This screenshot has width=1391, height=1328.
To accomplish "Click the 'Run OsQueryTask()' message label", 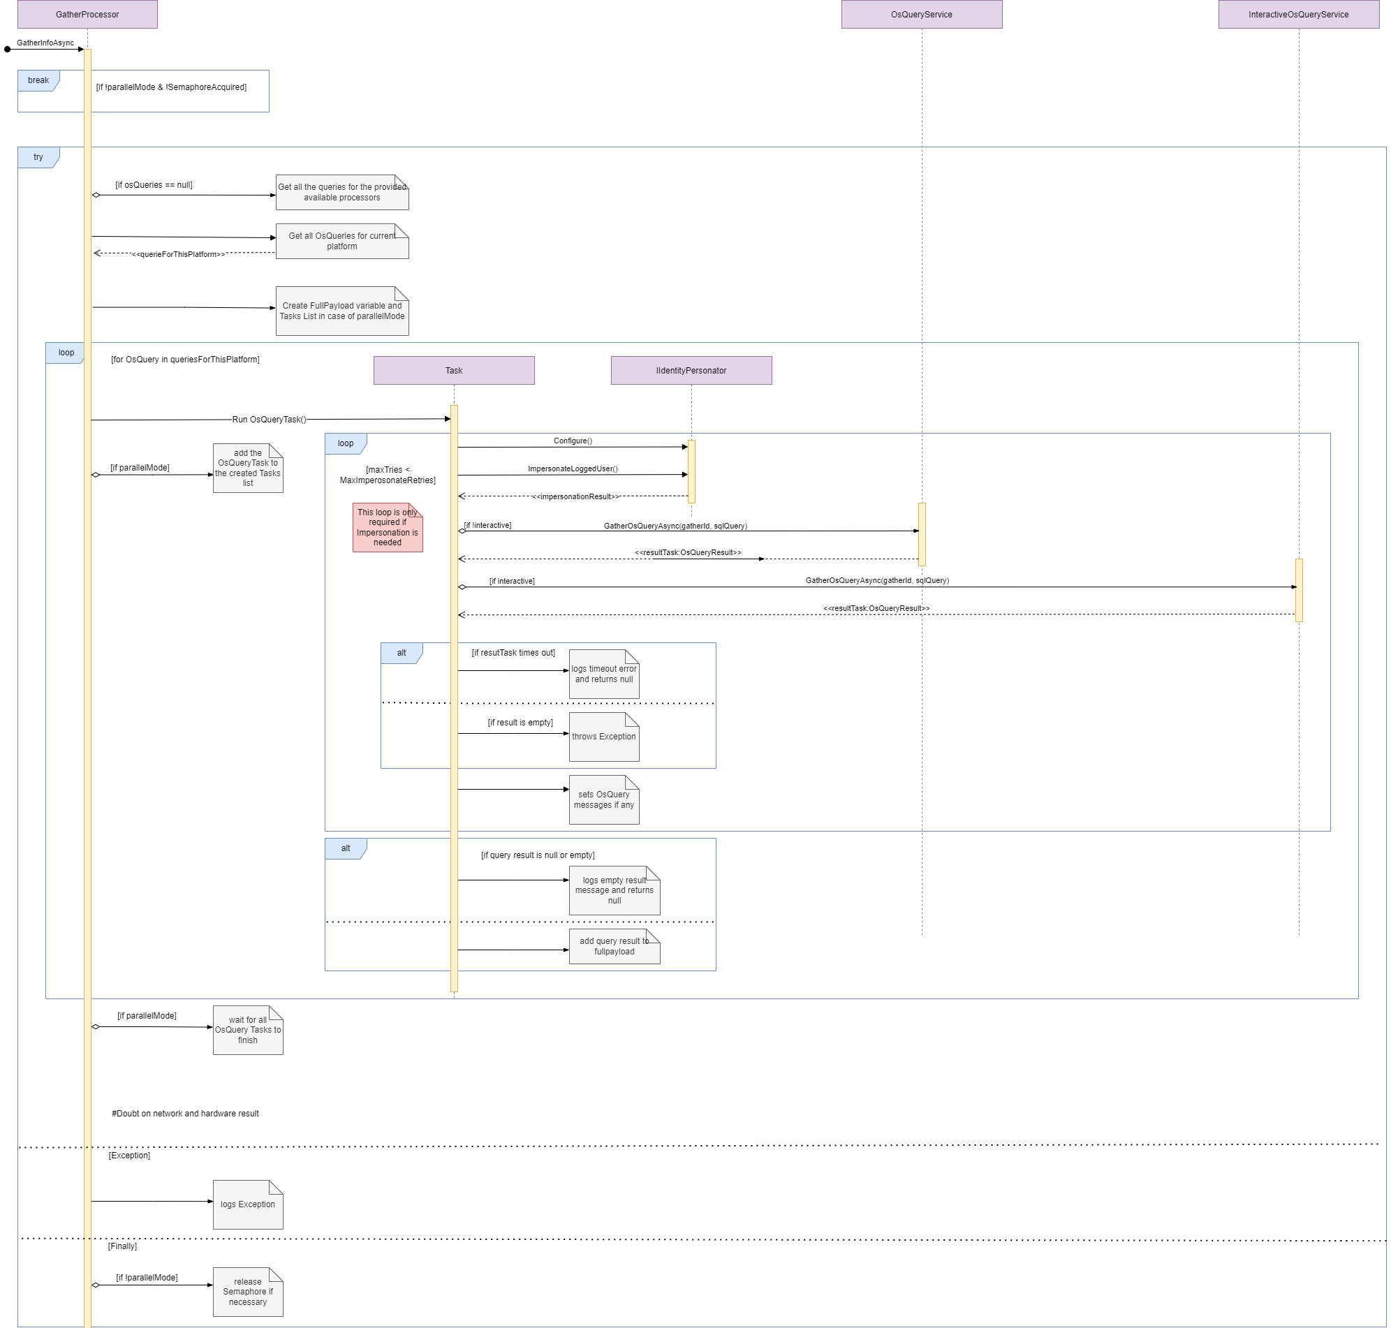I will click(269, 419).
